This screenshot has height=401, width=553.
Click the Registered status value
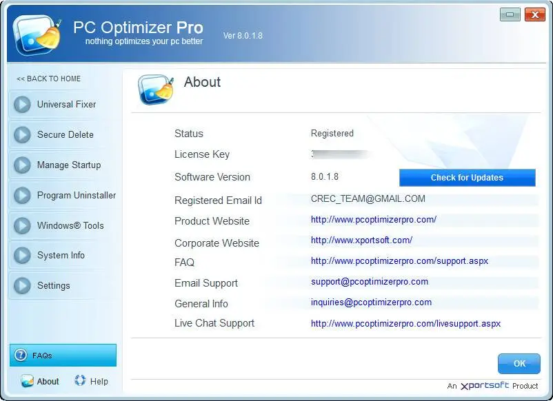(332, 133)
